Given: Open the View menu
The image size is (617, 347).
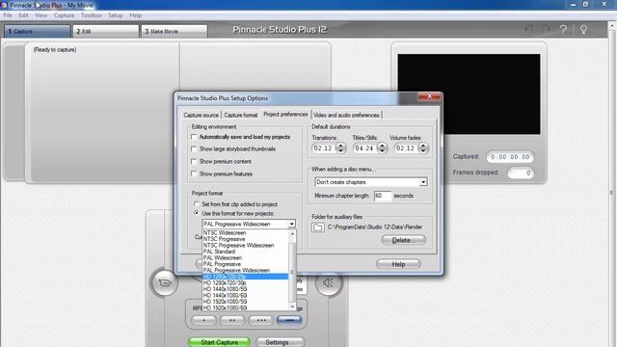Looking at the screenshot, I should [40, 15].
